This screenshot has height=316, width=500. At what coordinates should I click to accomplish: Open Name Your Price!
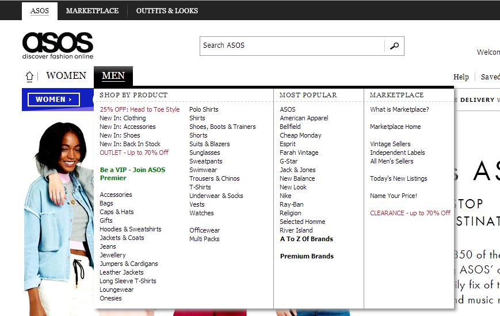coord(393,196)
